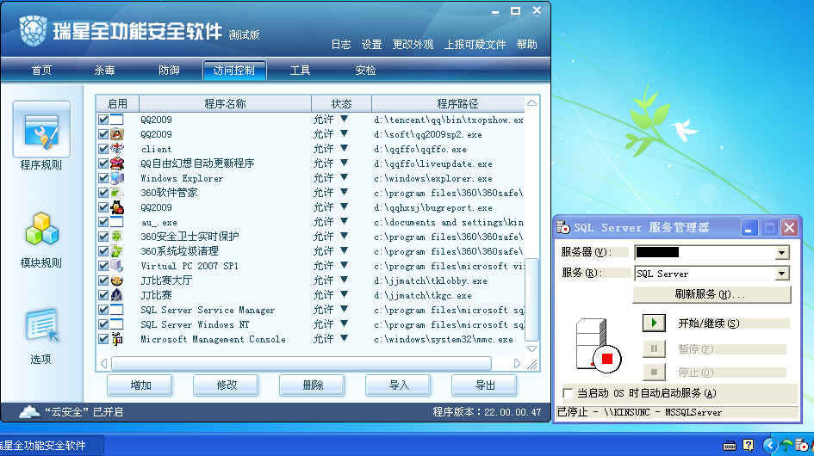Open status dropdown for 360软件管家 row

pos(344,192)
